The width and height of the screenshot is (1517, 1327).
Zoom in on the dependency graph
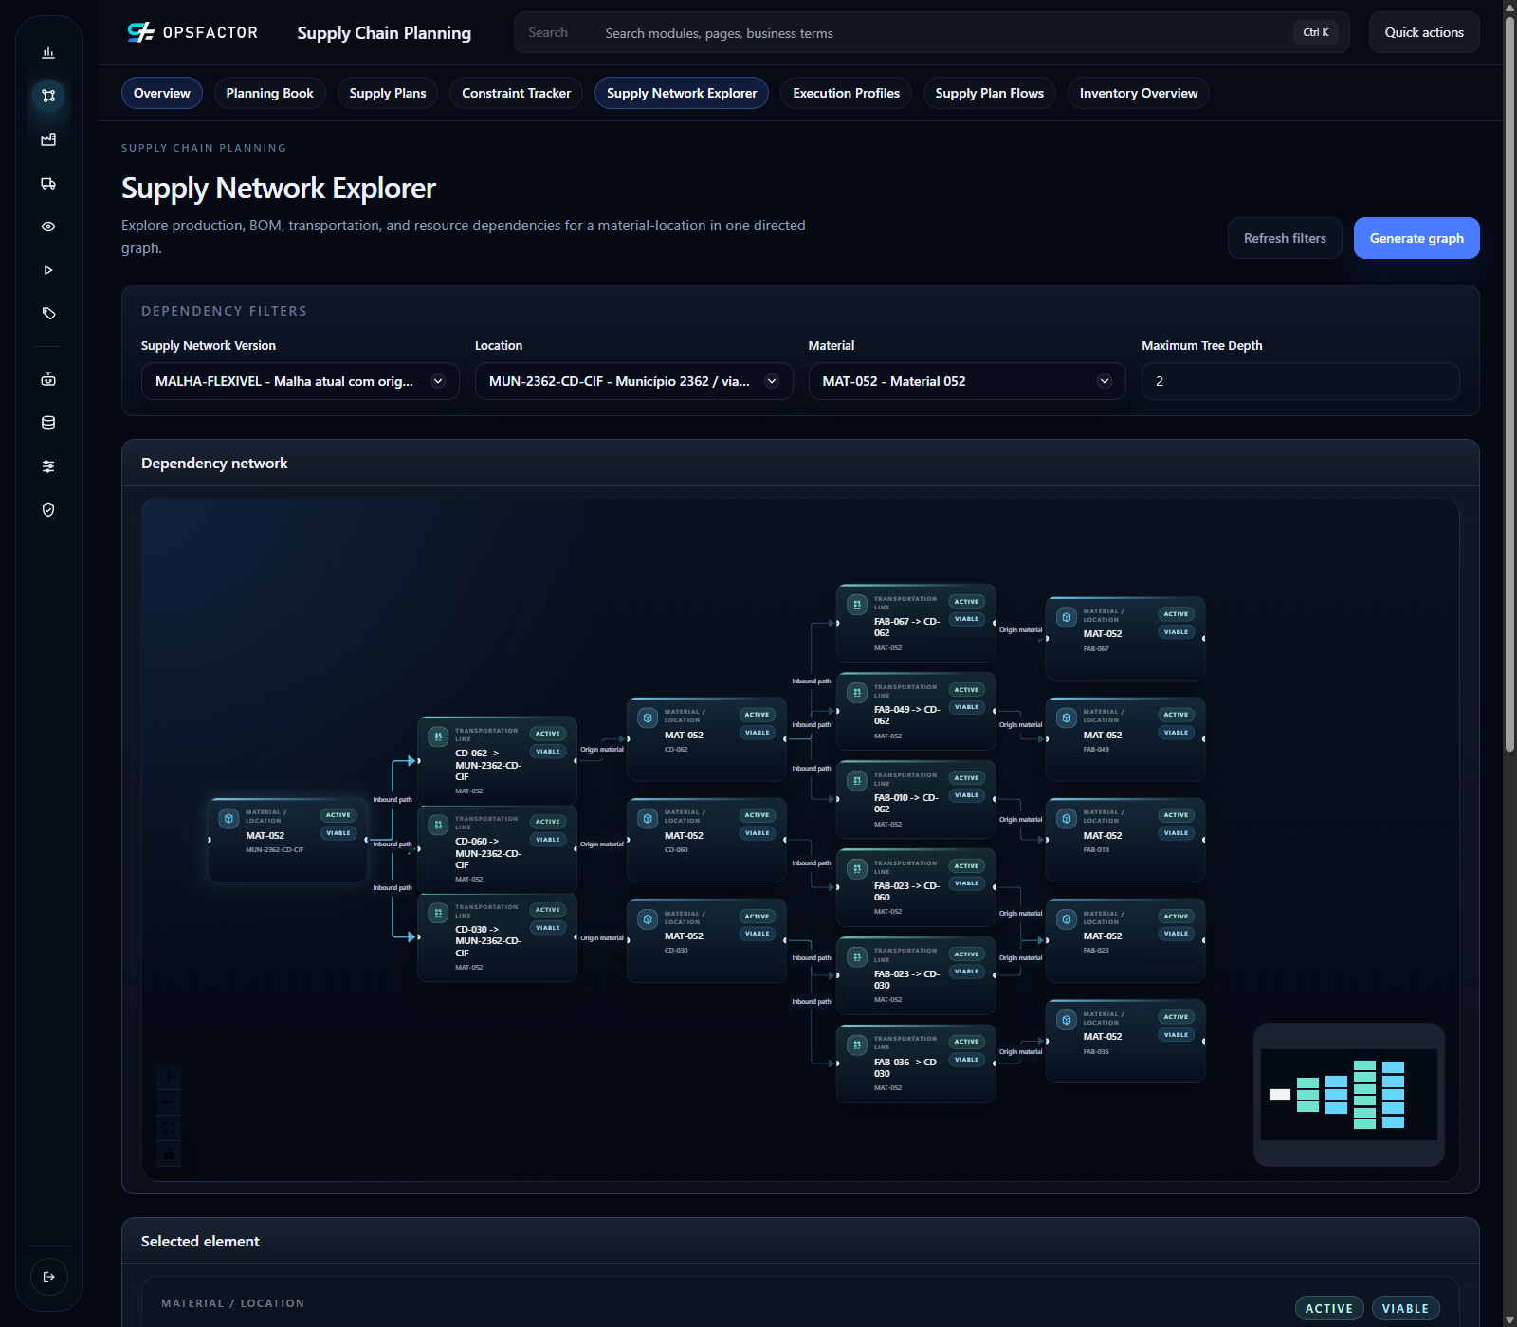click(169, 1077)
